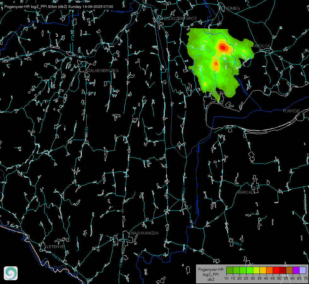Click the 40-45 dBZ orange legend swatch
This screenshot has height=284, width=309.
pos(270,270)
